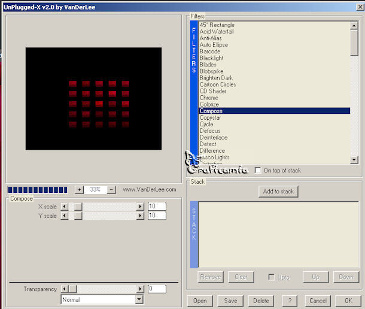Click filter list scroll up arrow
This screenshot has width=365, height=309.
coord(354,25)
